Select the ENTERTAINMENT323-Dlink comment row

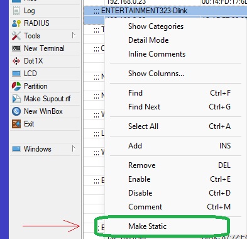pos(165,11)
